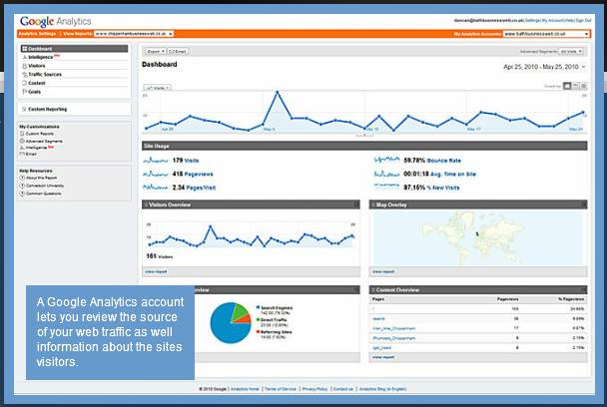
Task: Open the Custom Reporting icon
Action: (24, 109)
